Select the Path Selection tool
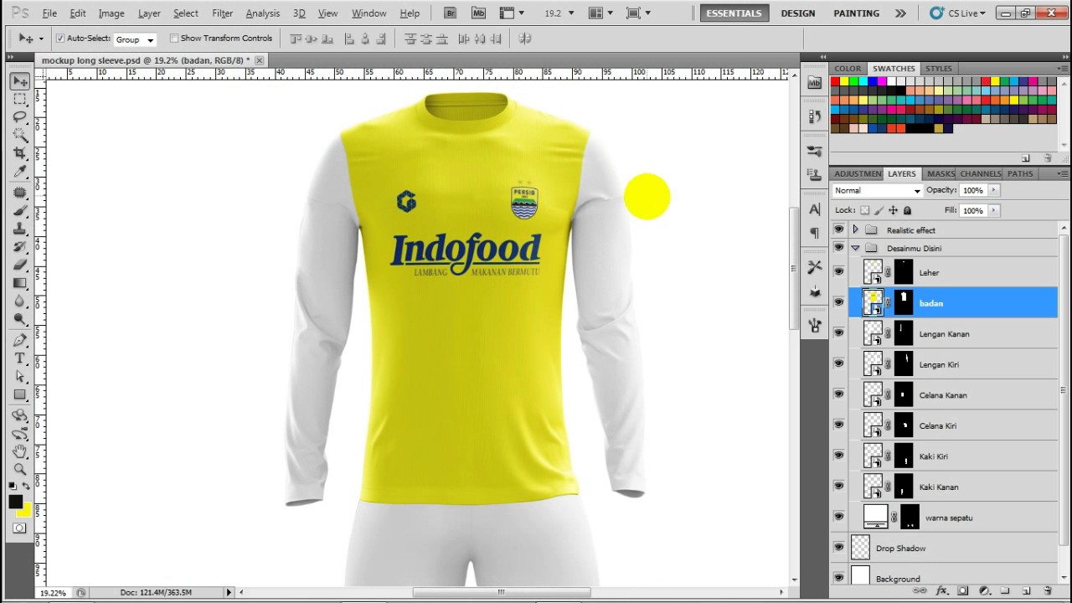 pos(20,376)
